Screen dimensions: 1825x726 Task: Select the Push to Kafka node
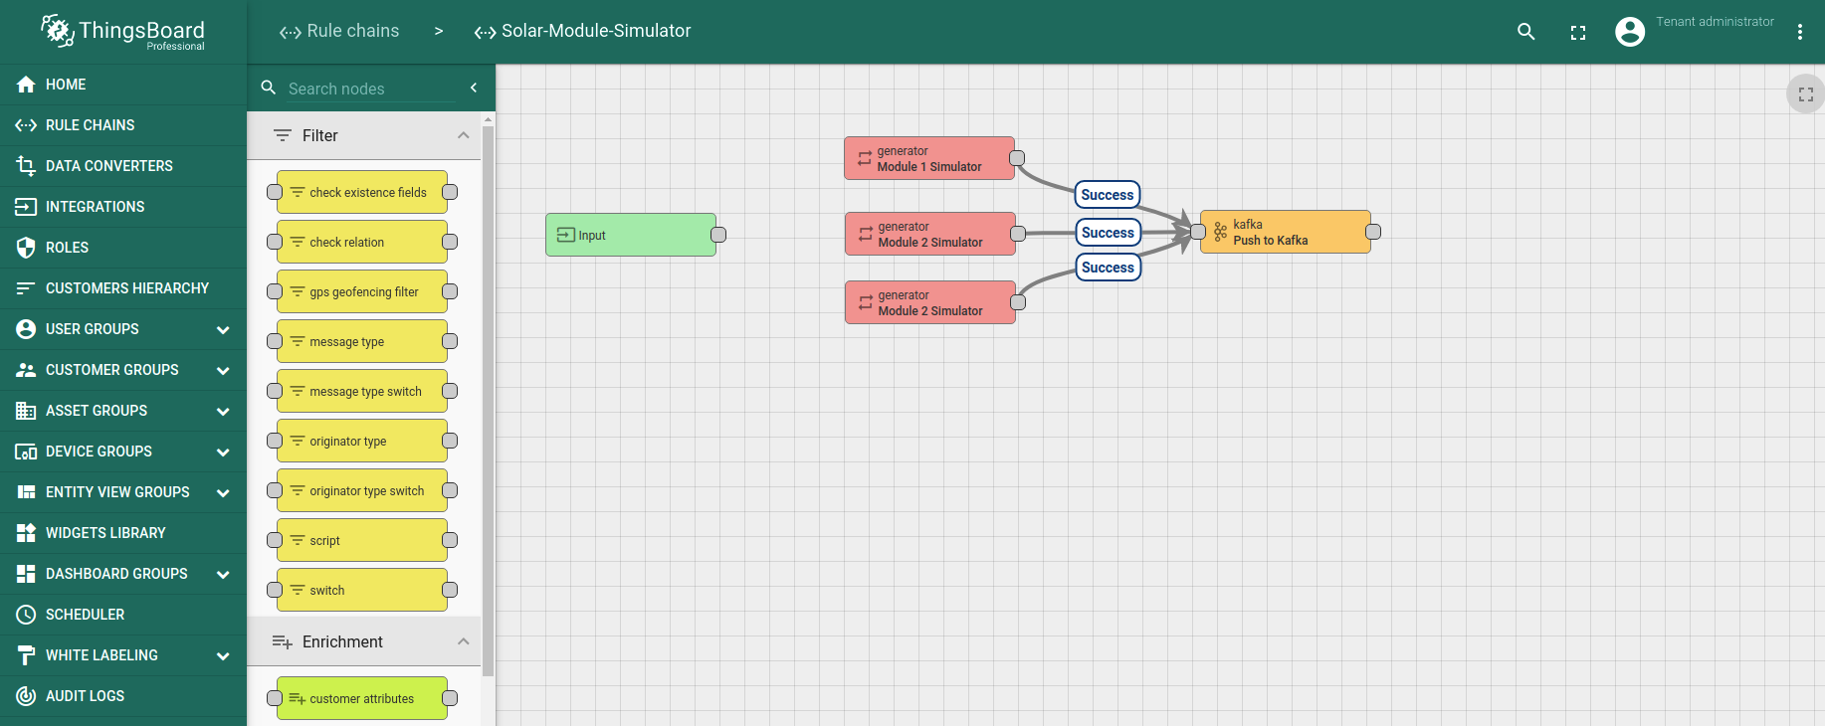[1286, 232]
